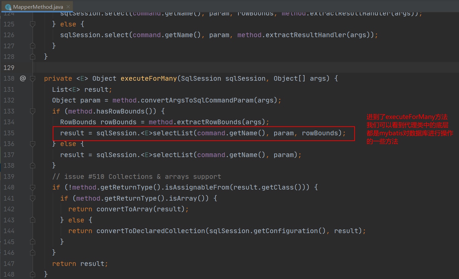Click 'rowBounds' argument on line 135

tap(320, 133)
